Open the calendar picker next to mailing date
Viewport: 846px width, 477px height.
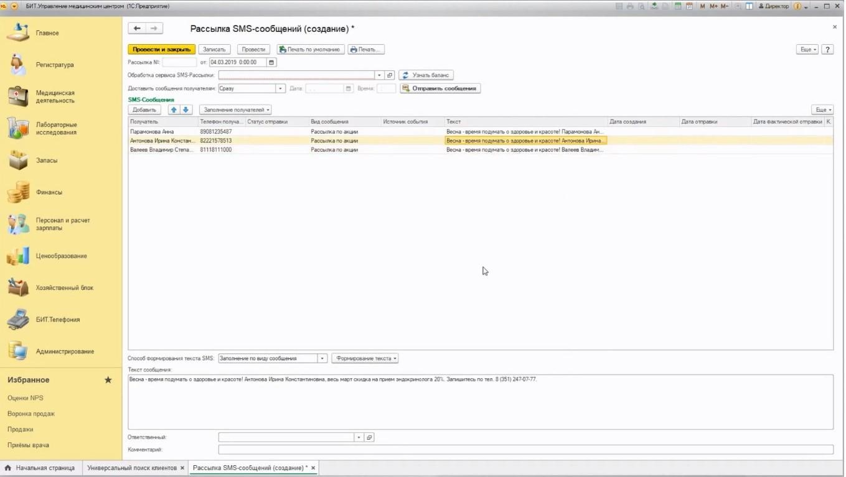point(271,62)
